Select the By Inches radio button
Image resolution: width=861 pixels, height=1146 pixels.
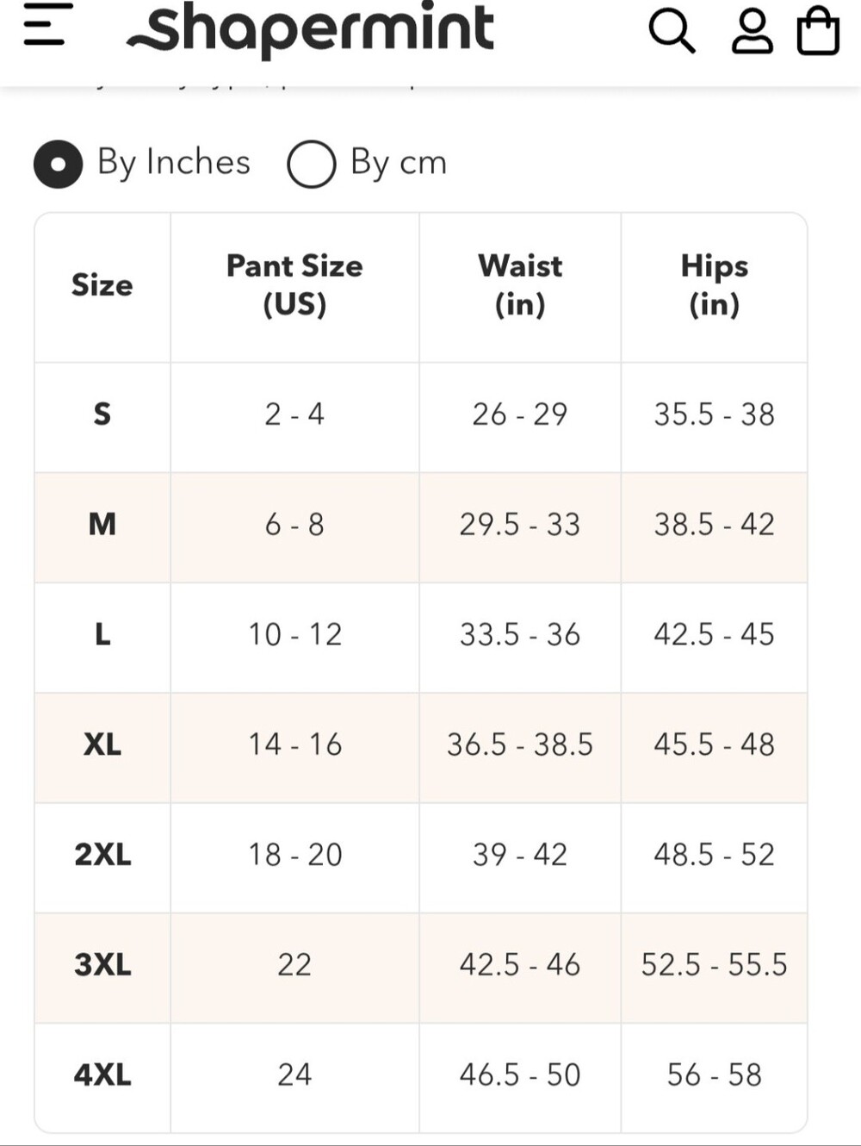[x=58, y=164]
